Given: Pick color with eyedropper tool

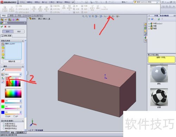Looking at the screenshot, I should pyautogui.click(x=3, y=70).
